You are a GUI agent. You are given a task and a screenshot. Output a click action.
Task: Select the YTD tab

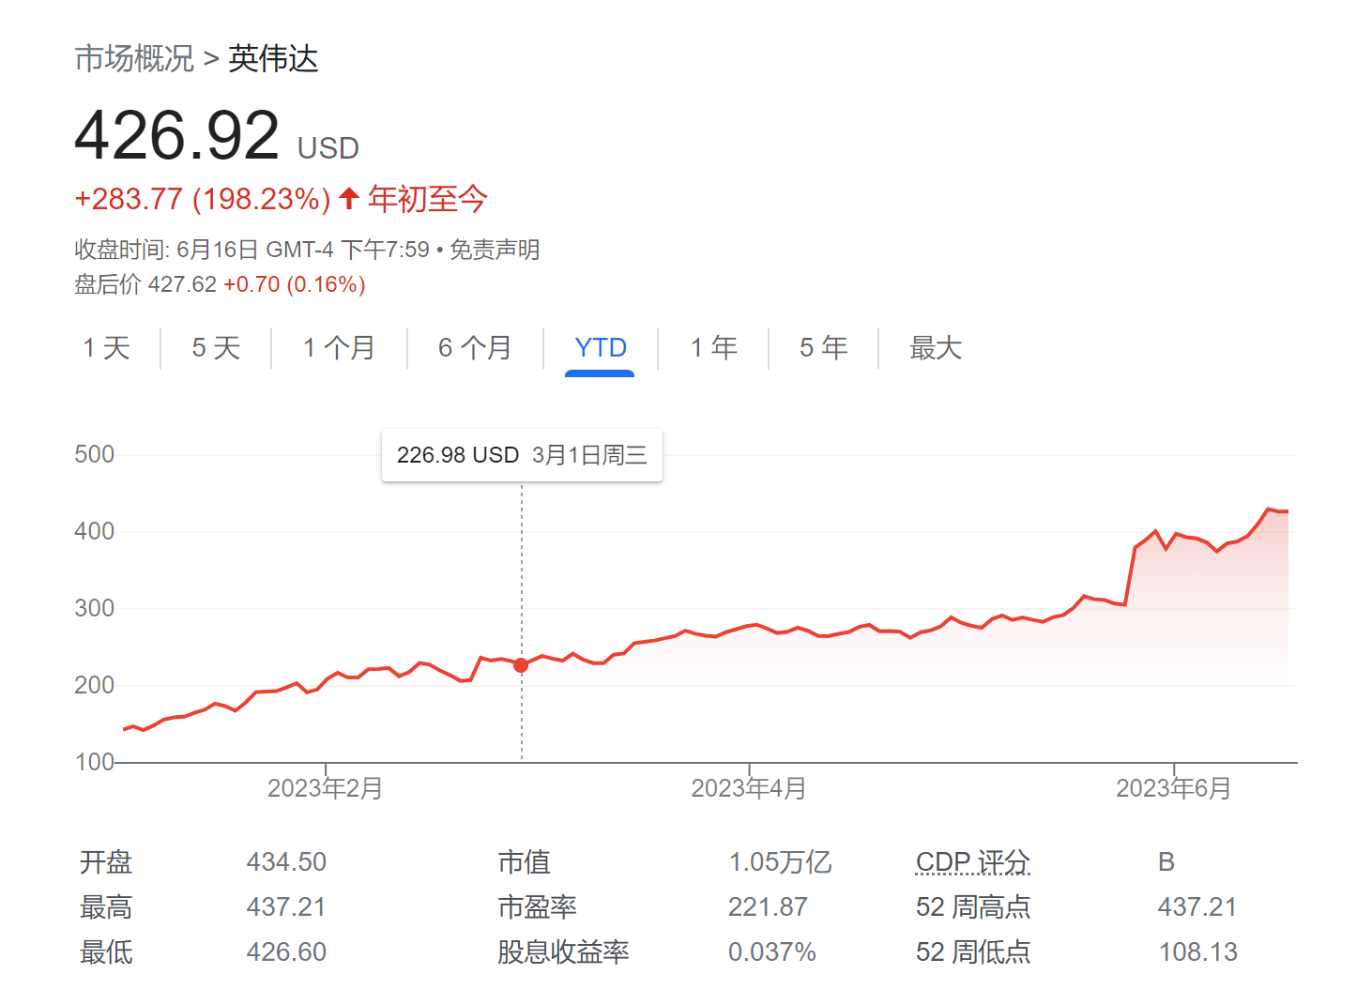(600, 348)
